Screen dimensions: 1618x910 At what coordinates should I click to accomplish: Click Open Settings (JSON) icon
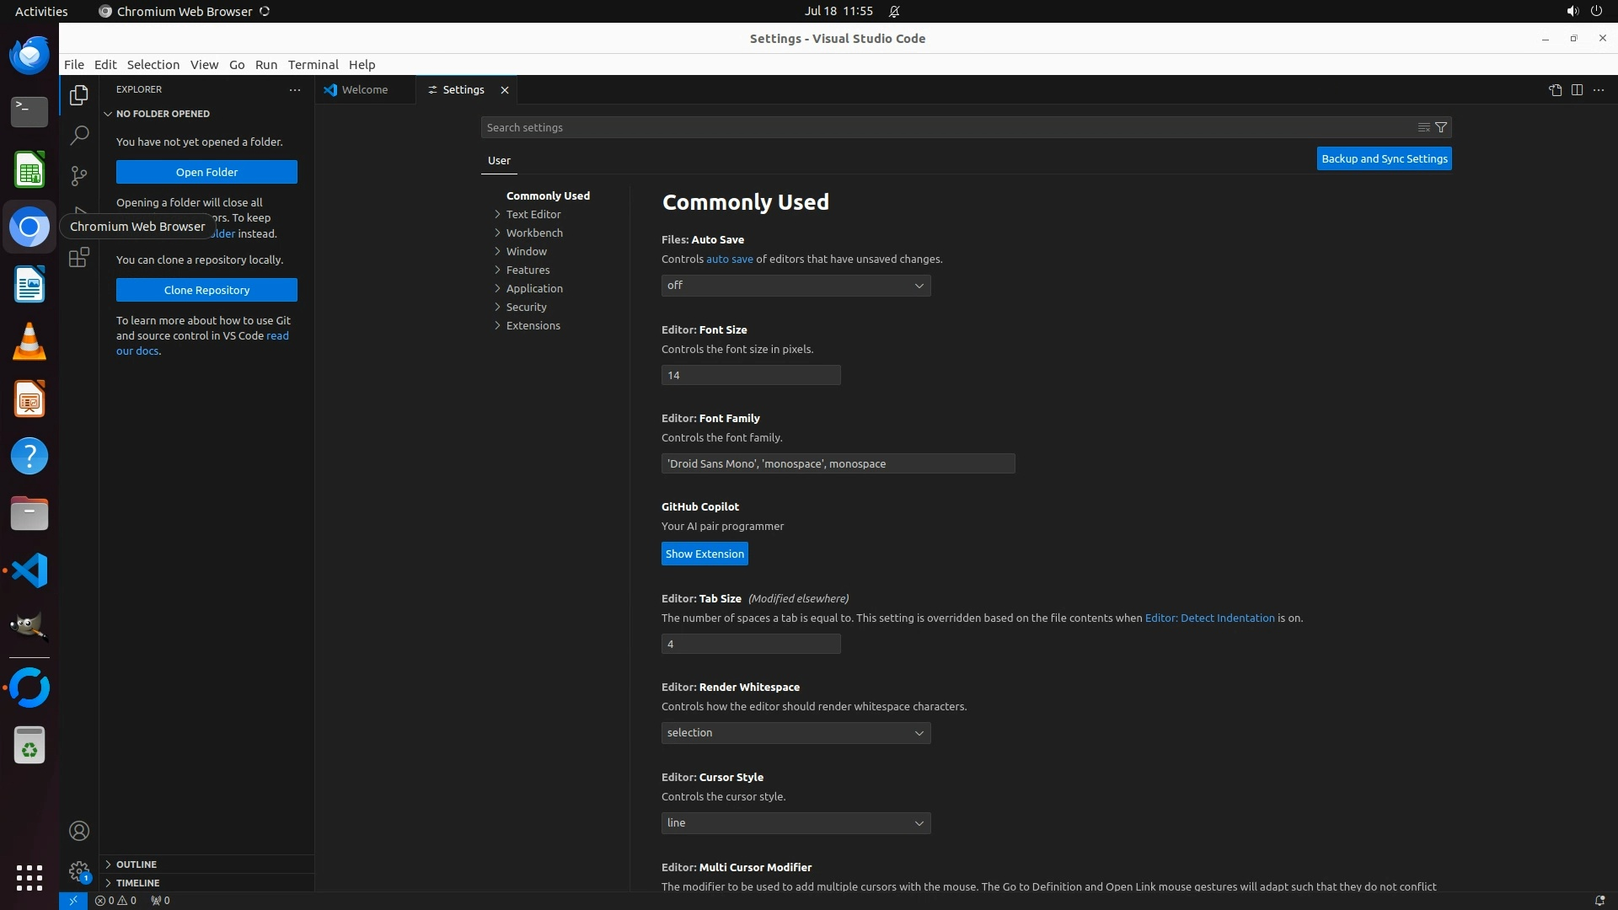1555,90
